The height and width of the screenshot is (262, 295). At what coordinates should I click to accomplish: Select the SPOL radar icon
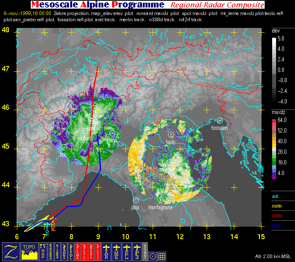click(x=71, y=252)
